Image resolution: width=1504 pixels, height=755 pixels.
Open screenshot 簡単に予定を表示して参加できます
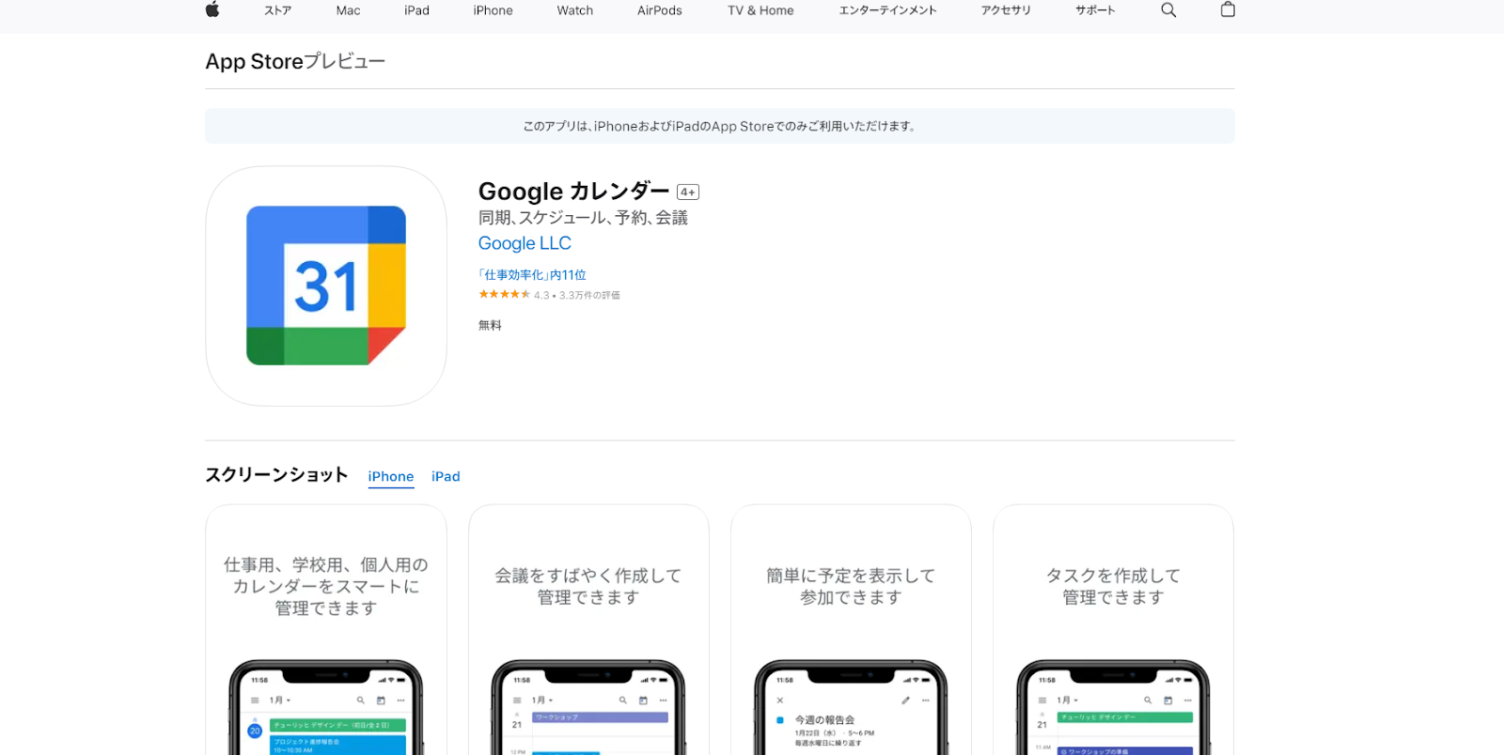click(851, 630)
